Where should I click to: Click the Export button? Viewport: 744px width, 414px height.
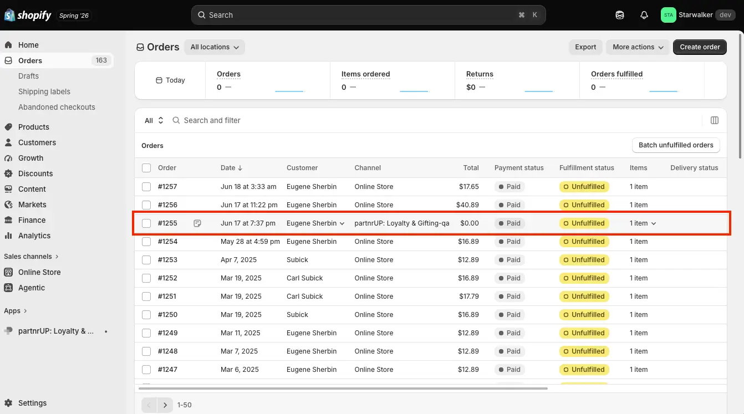coord(585,47)
